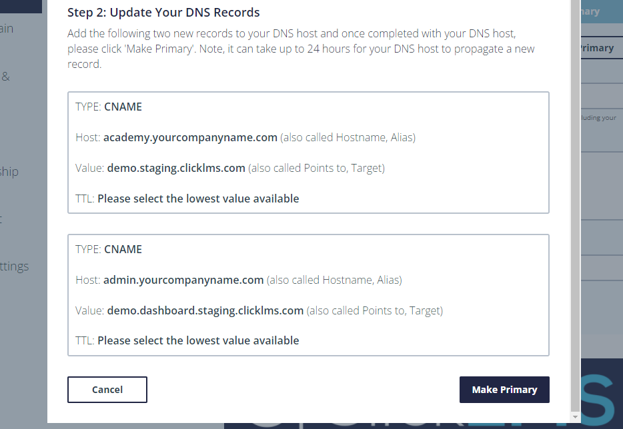
Task: Click the second record's TTL instruction text
Action: pyautogui.click(x=198, y=340)
